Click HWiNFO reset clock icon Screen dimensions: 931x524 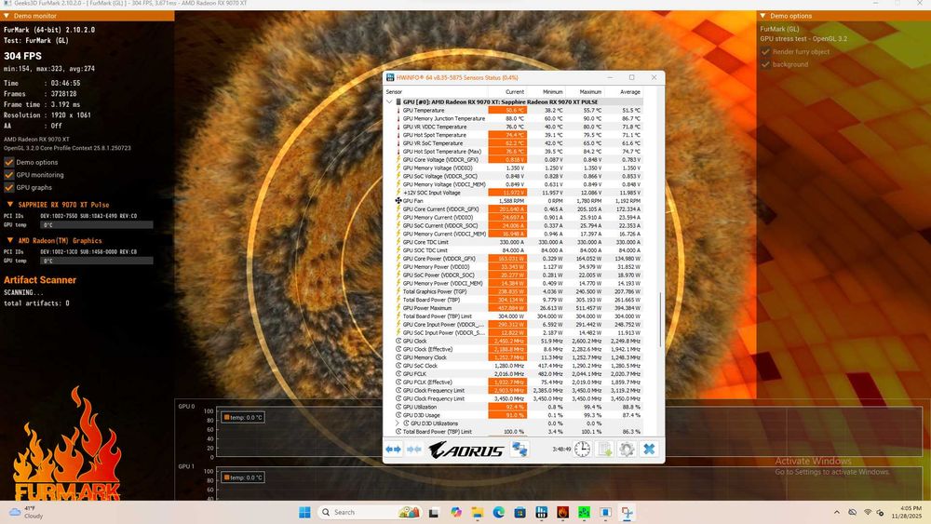click(x=583, y=450)
